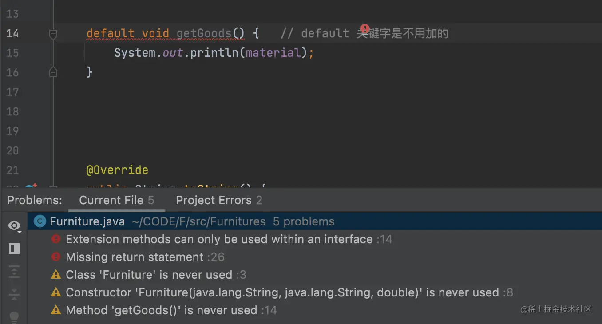The width and height of the screenshot is (602, 324).
Task: Click the red error bulb on line 14
Action: 364,29
